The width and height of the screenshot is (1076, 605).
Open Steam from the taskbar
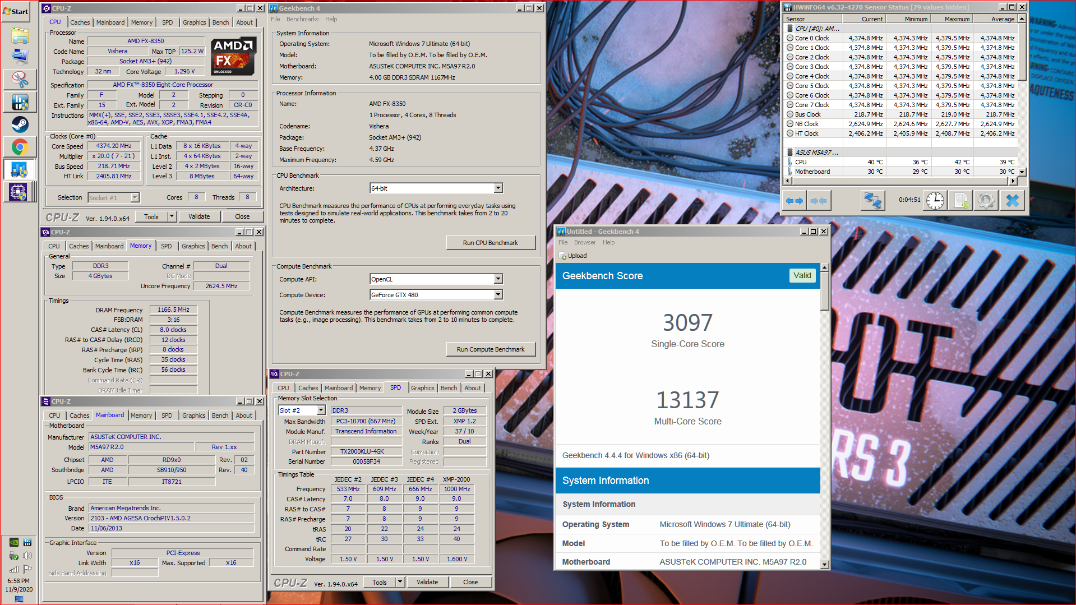tap(20, 124)
